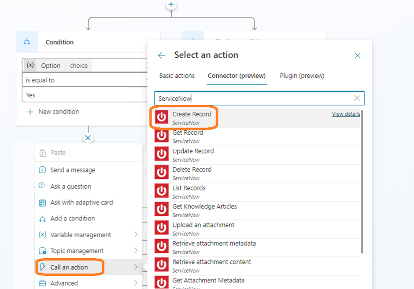
Task: Click the ServiceNow icon beside Delete Record
Action: [x=162, y=173]
